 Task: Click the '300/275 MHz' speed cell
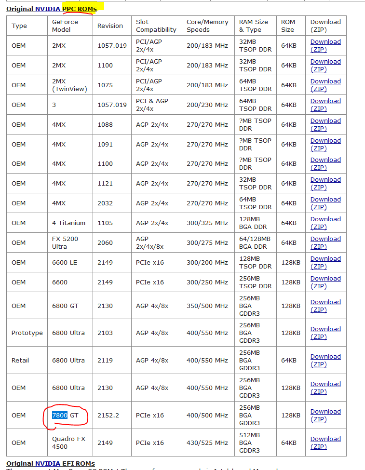[207, 243]
